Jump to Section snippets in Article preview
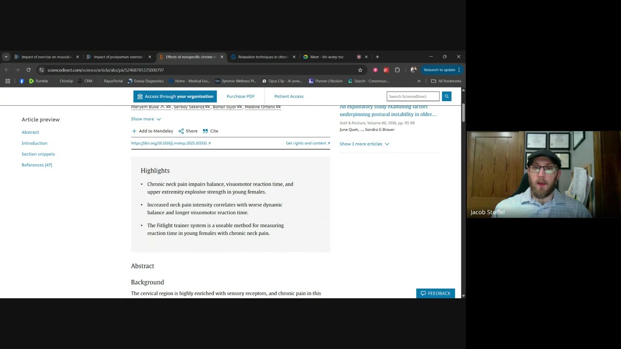Image resolution: width=621 pixels, height=349 pixels. (x=38, y=154)
